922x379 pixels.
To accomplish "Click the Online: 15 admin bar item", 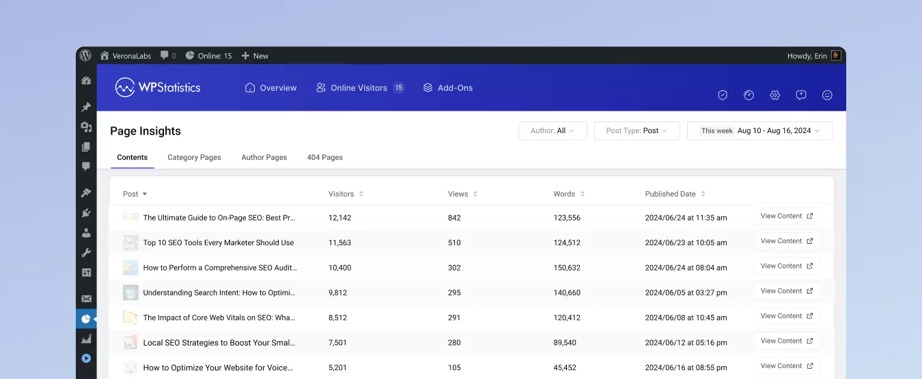I will click(x=208, y=56).
